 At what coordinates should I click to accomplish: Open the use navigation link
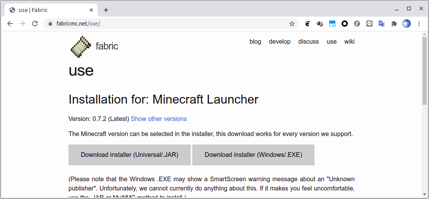click(332, 42)
